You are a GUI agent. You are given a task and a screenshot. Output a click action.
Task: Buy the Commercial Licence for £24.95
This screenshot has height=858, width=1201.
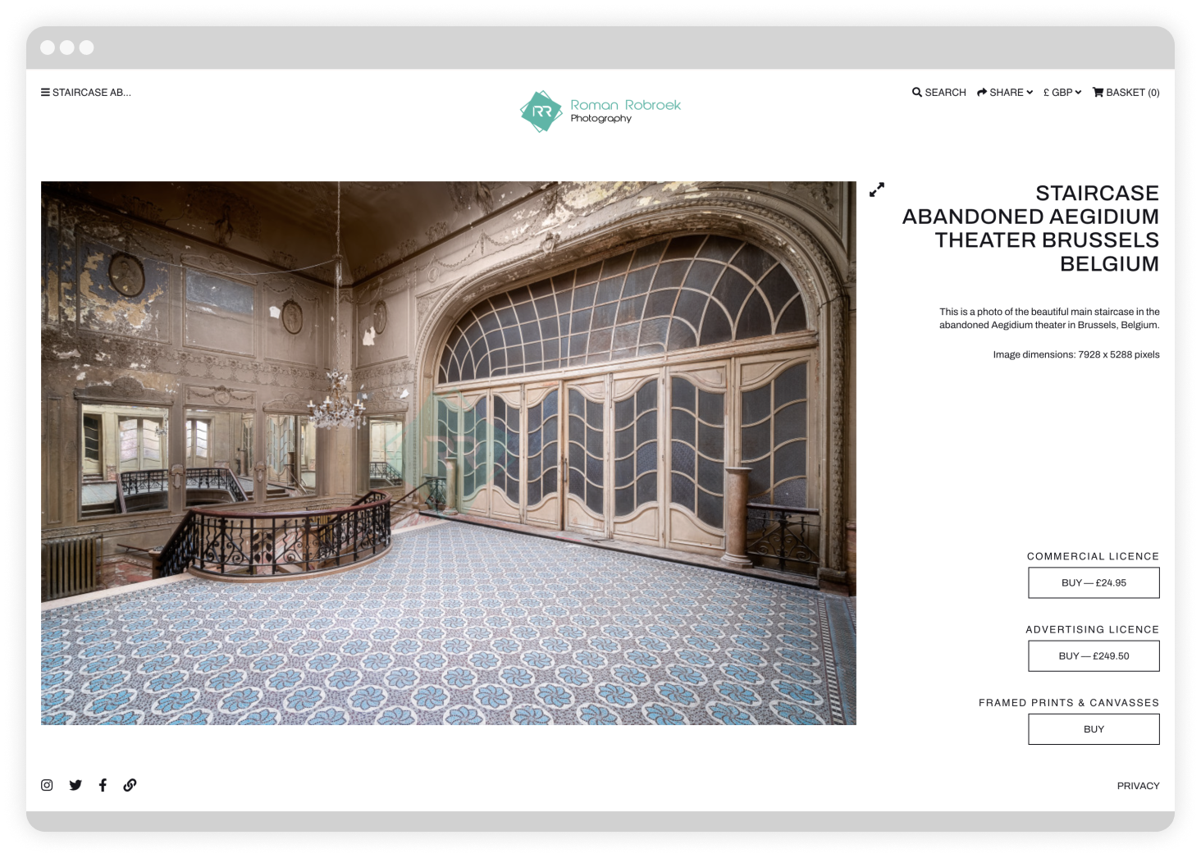click(1094, 582)
